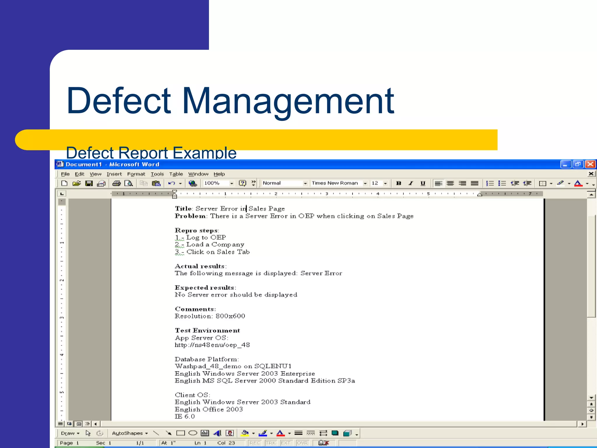
Task: Increase the paragraph indent
Action: tap(527, 183)
